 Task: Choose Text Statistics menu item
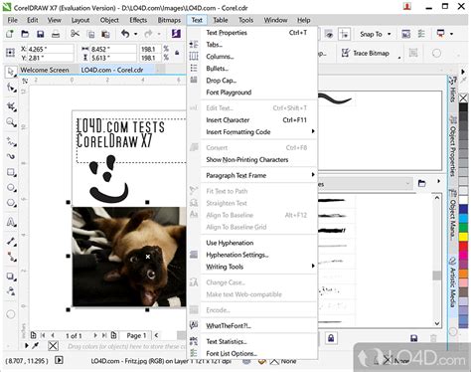tap(258, 341)
